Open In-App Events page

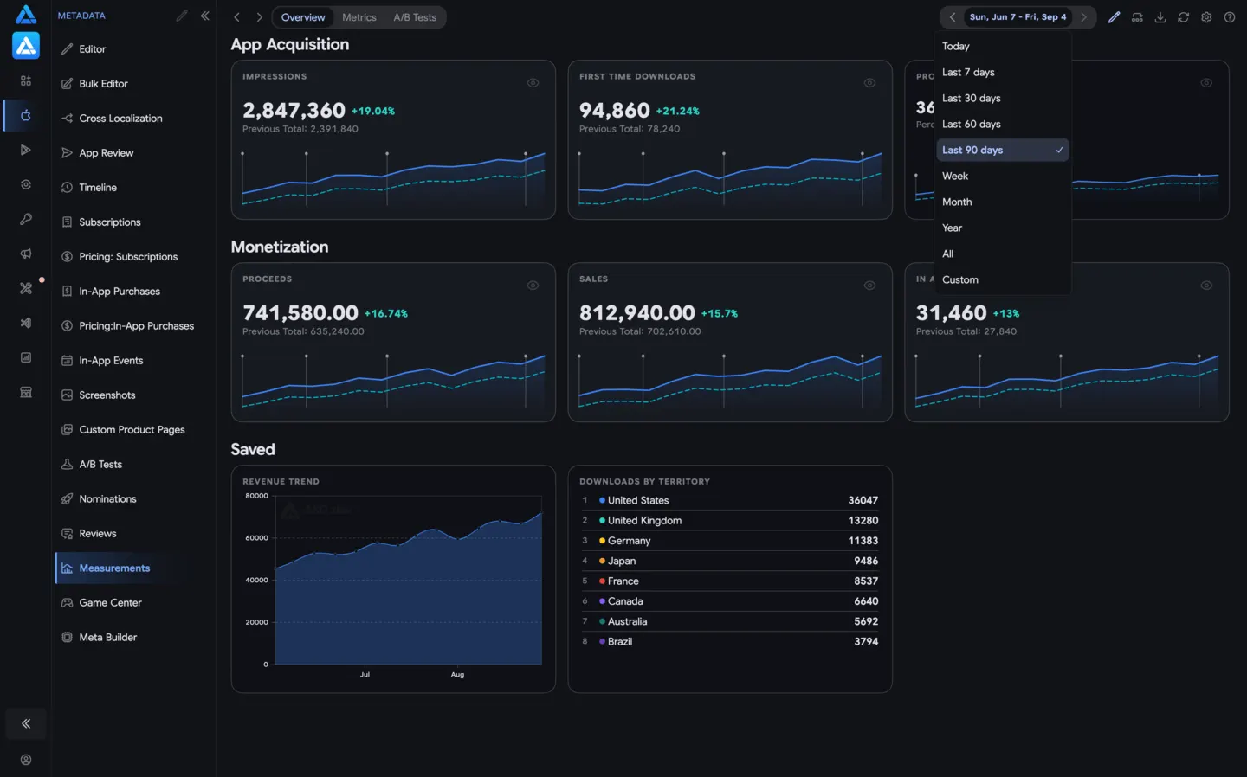(x=132, y=361)
